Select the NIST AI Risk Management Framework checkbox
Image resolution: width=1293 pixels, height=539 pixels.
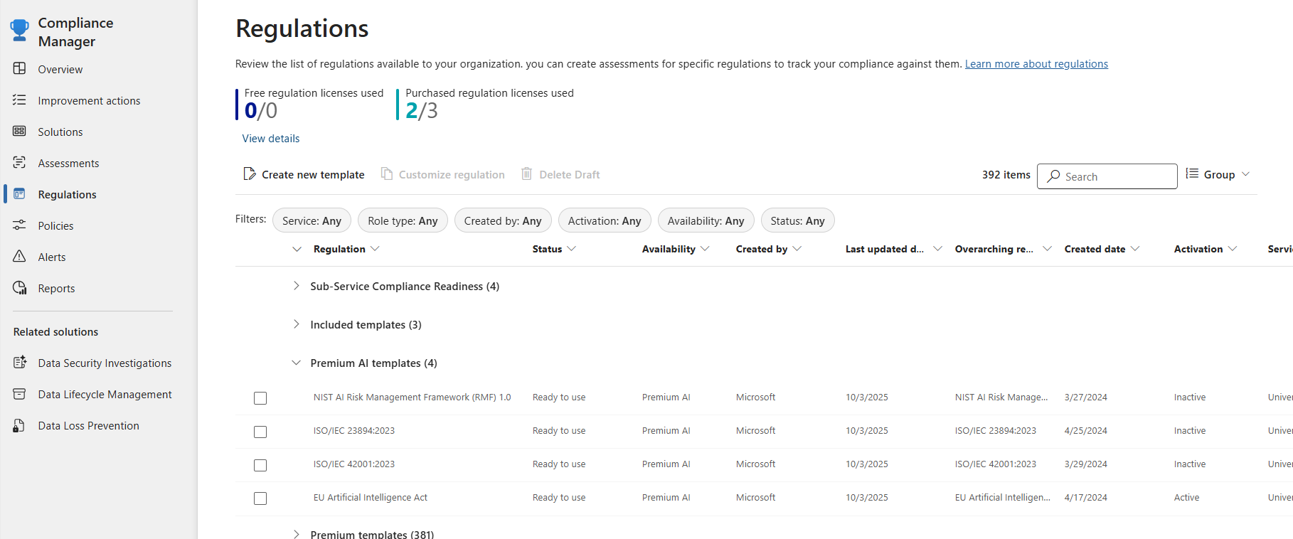click(260, 398)
